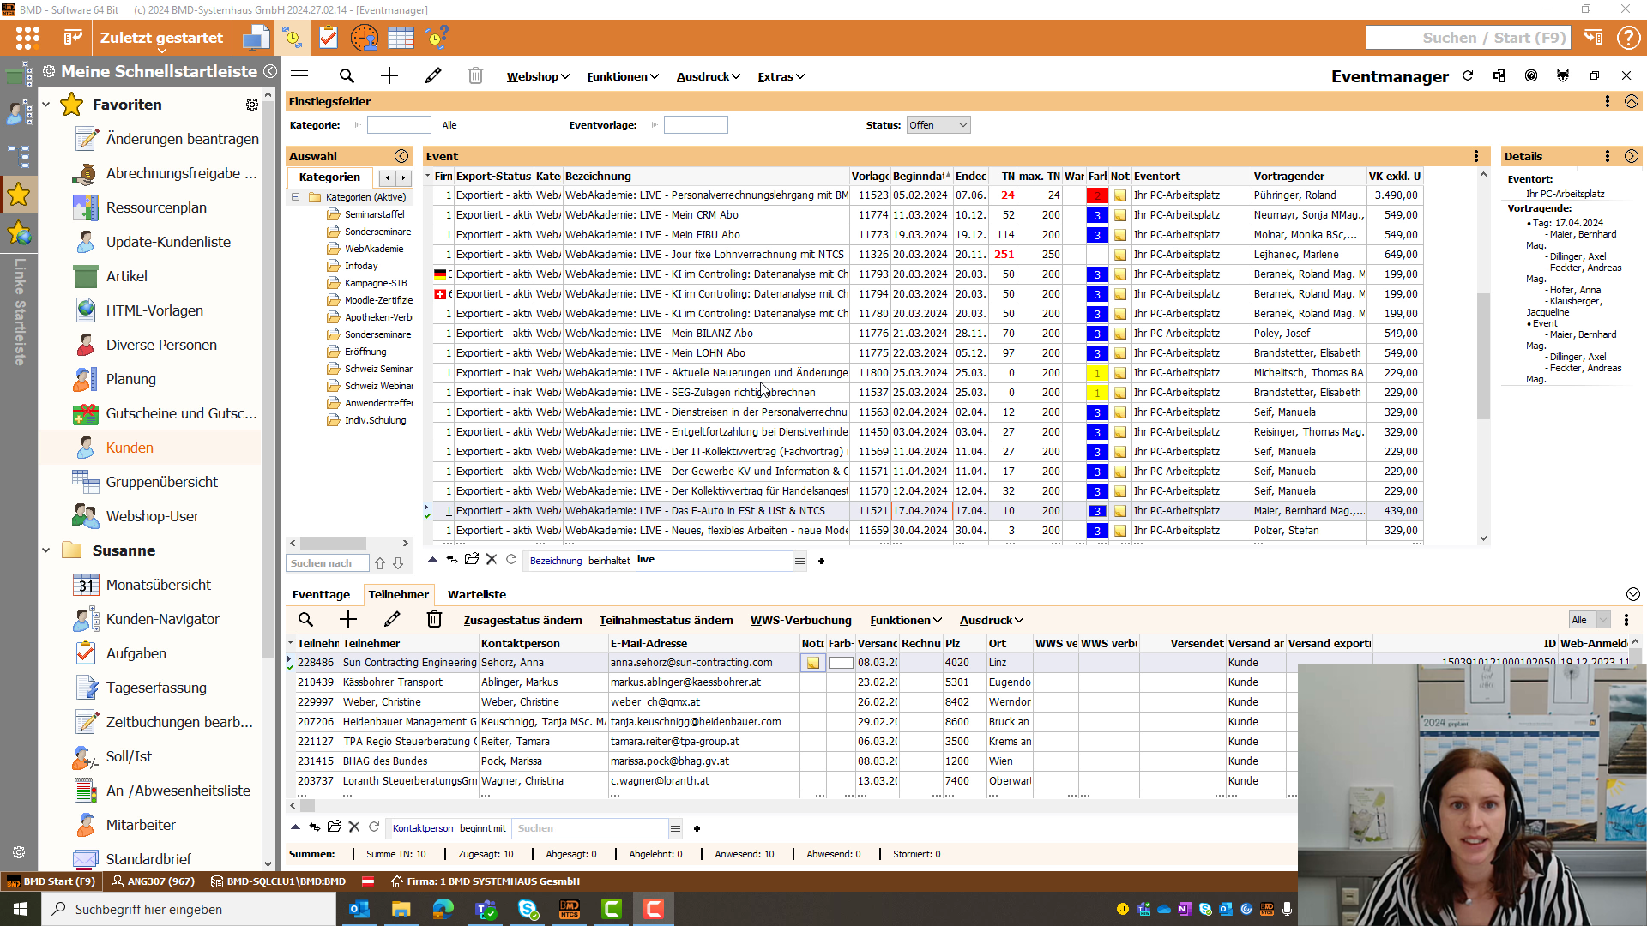Click the Suchen nach input field
The image size is (1647, 926).
tap(326, 563)
